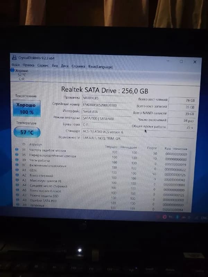The width and height of the screenshot is (208, 277).
Task: Click the status dot for attribute 0C
Action: coord(17,165)
